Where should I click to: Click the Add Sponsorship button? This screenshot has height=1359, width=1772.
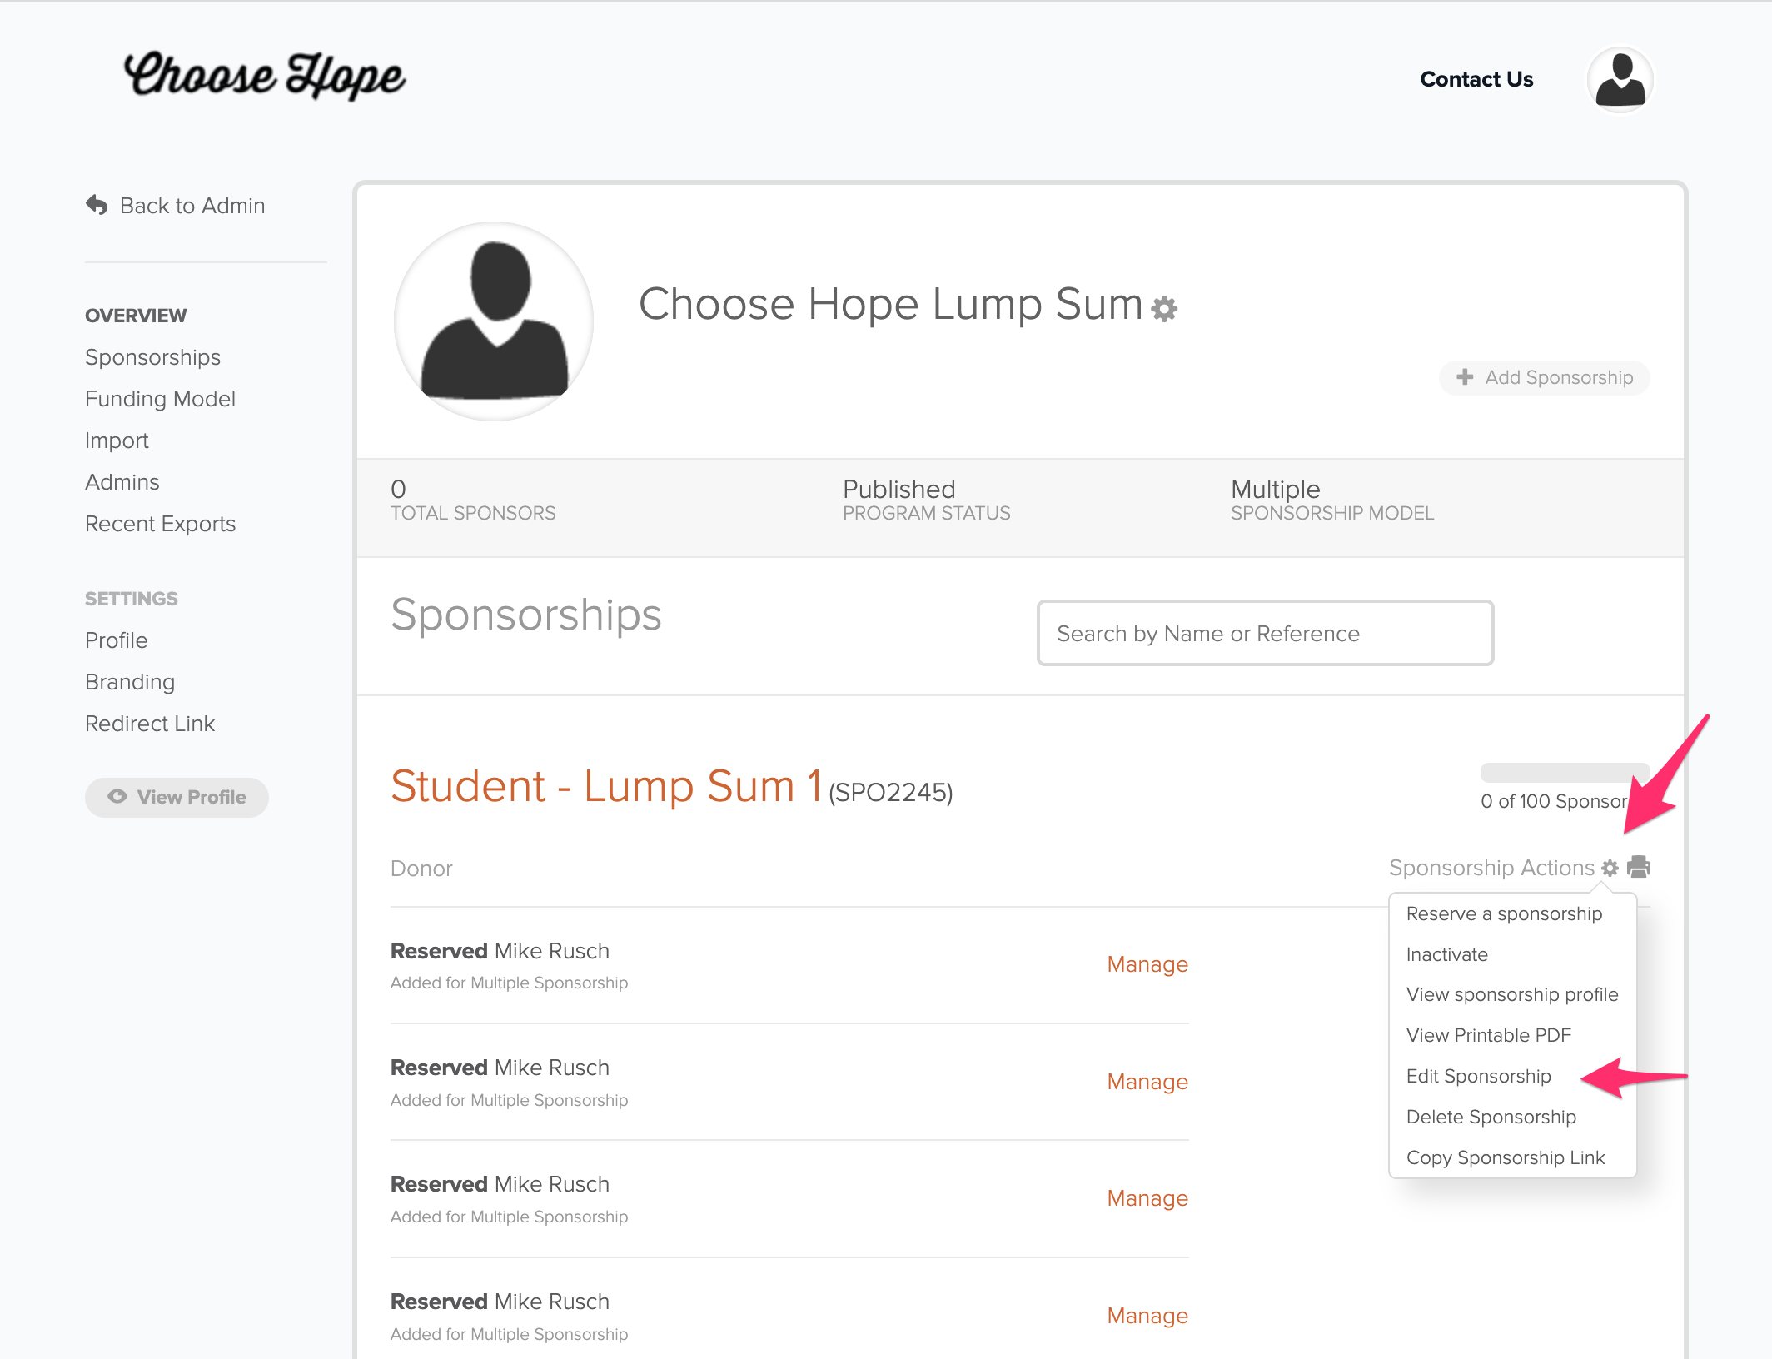click(x=1545, y=377)
